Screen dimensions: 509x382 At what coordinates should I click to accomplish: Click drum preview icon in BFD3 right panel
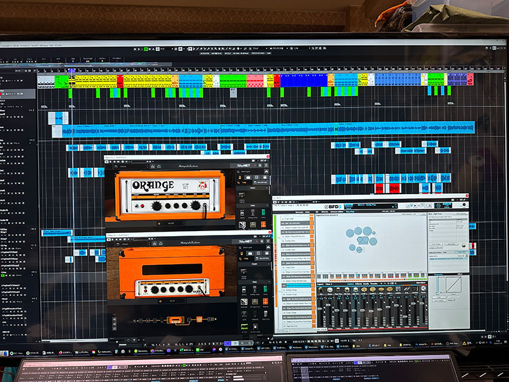pos(463,244)
